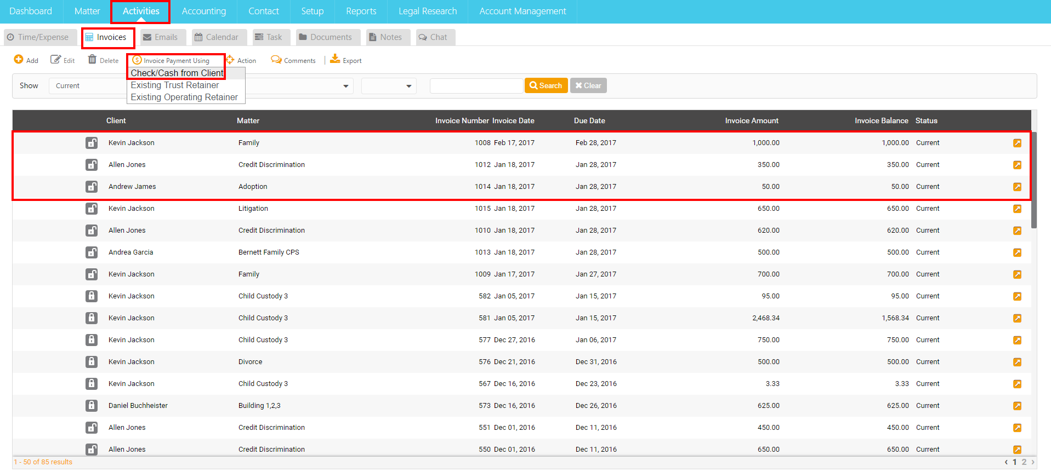Click the Delete trash icon
Image resolution: width=1051 pixels, height=472 pixels.
tap(92, 59)
